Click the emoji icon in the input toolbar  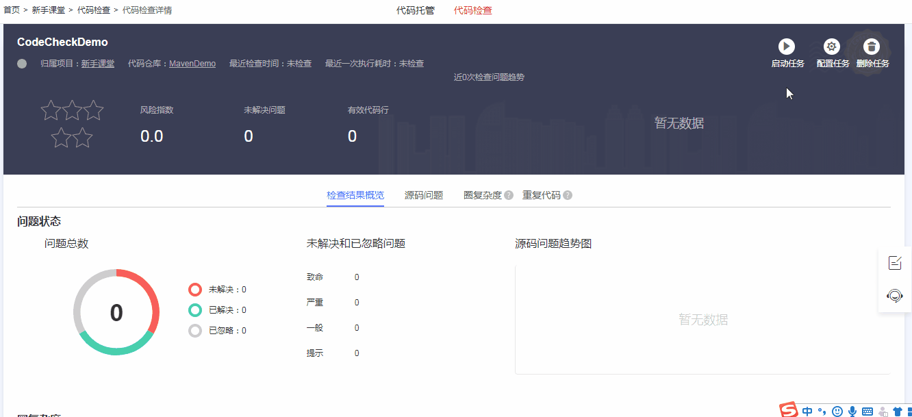pyautogui.click(x=837, y=411)
